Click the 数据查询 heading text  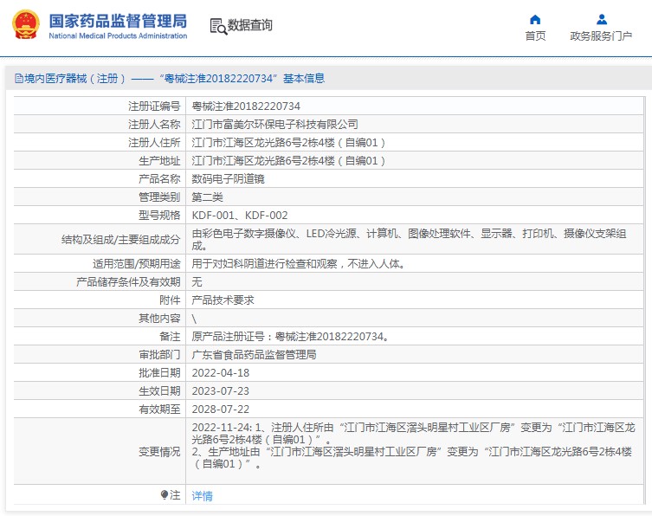pos(250,25)
